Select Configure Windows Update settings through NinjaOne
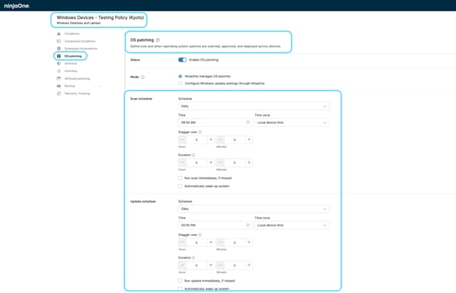This screenshot has width=456, height=293. click(181, 83)
